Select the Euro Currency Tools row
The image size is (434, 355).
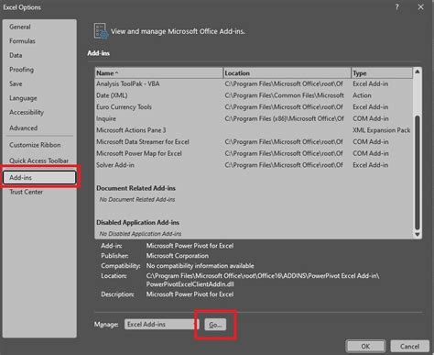coord(254,107)
